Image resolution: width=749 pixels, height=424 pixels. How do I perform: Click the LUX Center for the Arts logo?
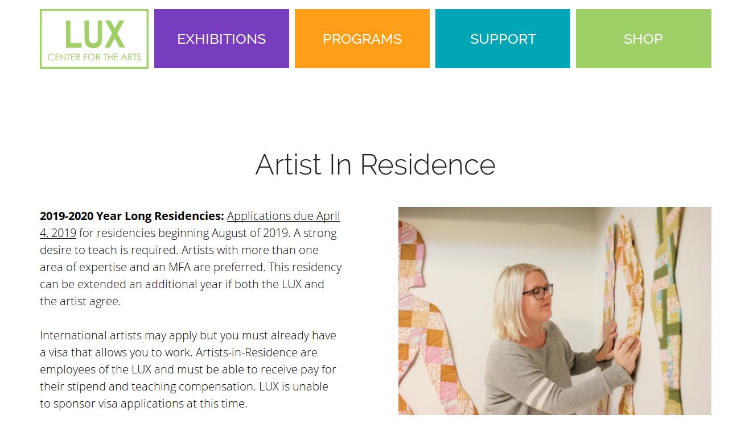coord(94,38)
